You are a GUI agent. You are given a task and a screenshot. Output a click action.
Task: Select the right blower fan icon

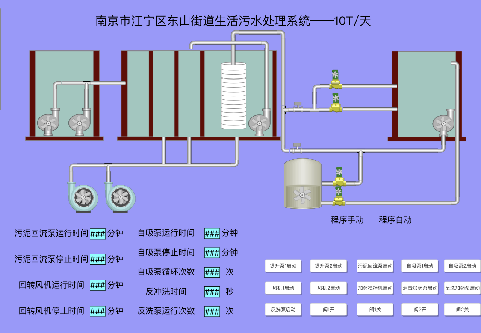tap(119, 197)
